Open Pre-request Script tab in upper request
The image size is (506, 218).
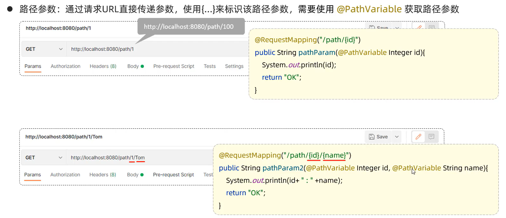(174, 66)
